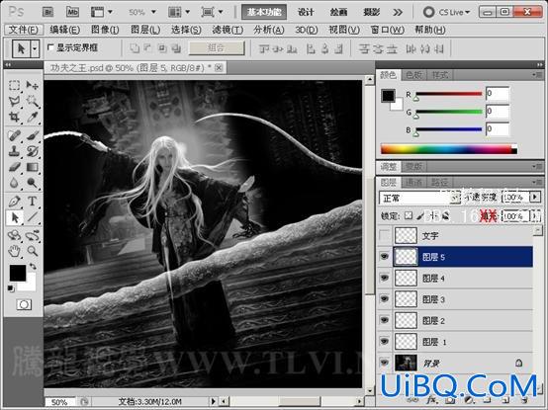Select the 基本功能 workspace button
The image size is (548, 410).
pyautogui.click(x=264, y=12)
